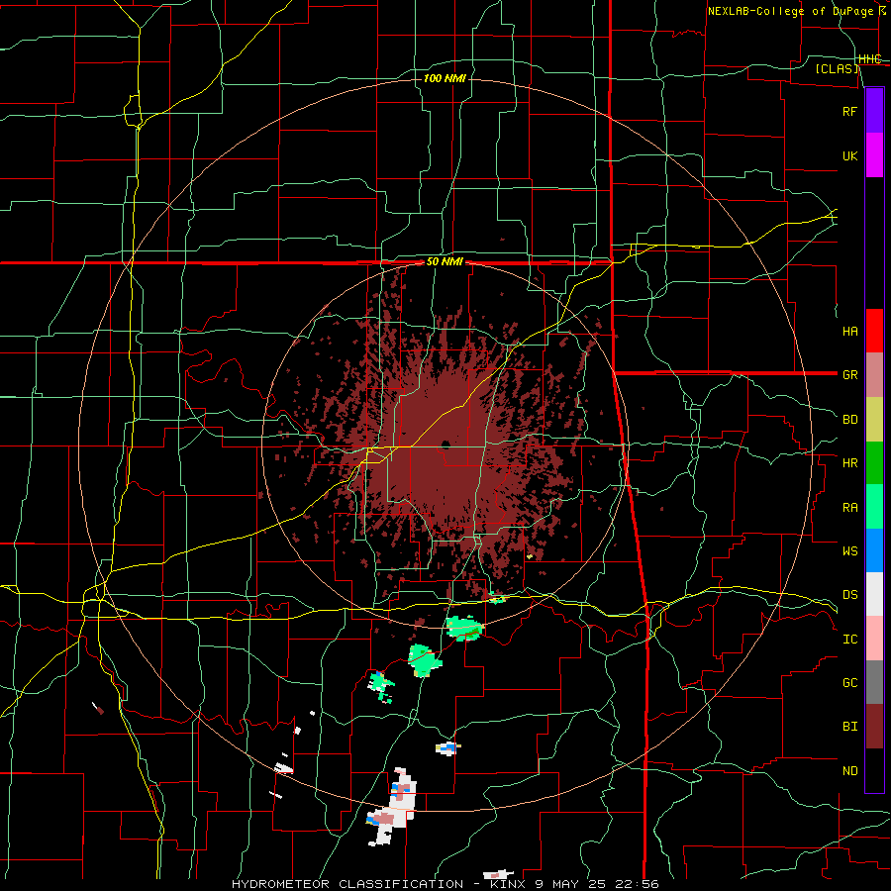The width and height of the screenshot is (891, 891).
Task: Click the brown BI legend color swatch
Action: pyautogui.click(x=874, y=727)
